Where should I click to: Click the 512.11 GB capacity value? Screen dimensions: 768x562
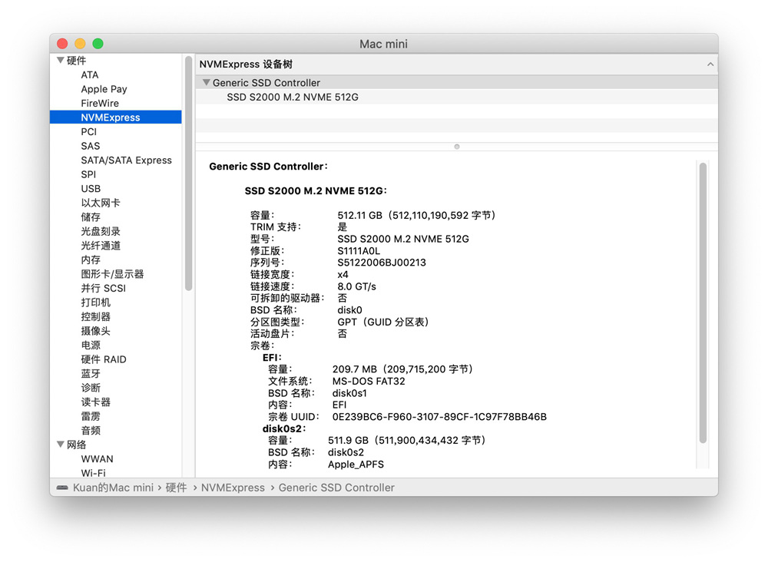pyautogui.click(x=416, y=215)
